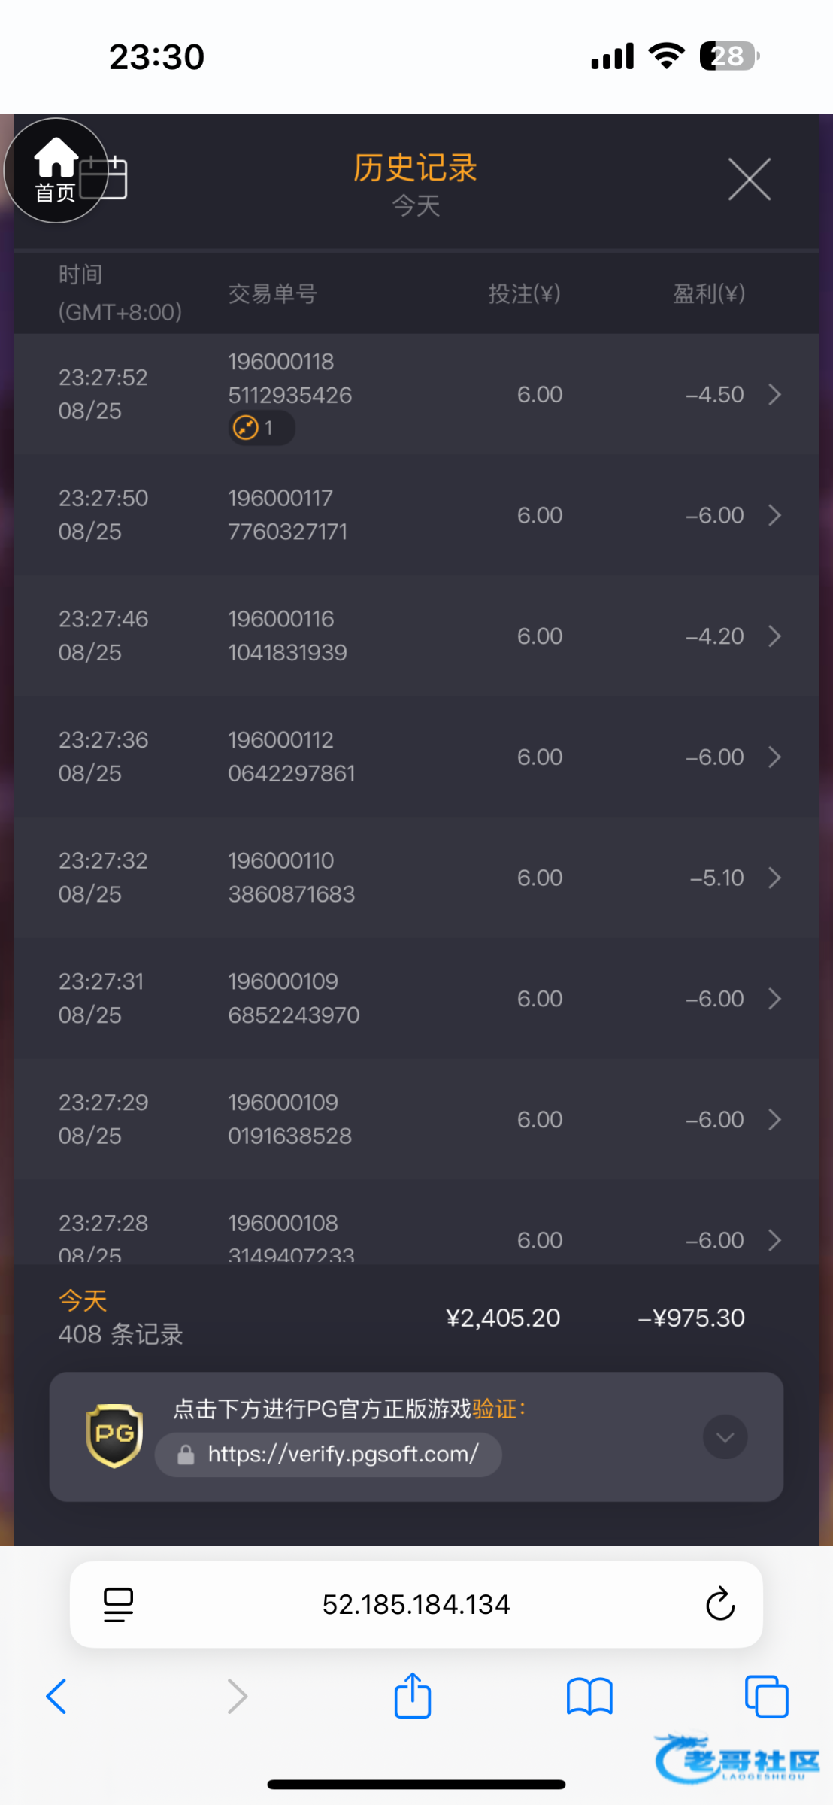Show open browser tabs
Image resolution: width=833 pixels, height=1805 pixels.
(x=766, y=1697)
